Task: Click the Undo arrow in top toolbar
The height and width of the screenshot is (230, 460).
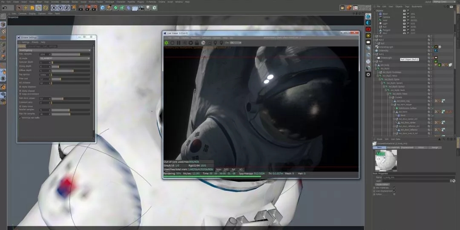Action: [x=5, y=8]
